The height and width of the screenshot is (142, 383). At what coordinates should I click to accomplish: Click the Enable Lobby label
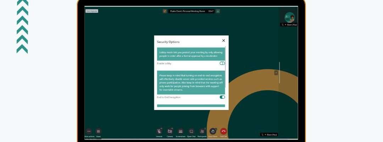point(164,64)
